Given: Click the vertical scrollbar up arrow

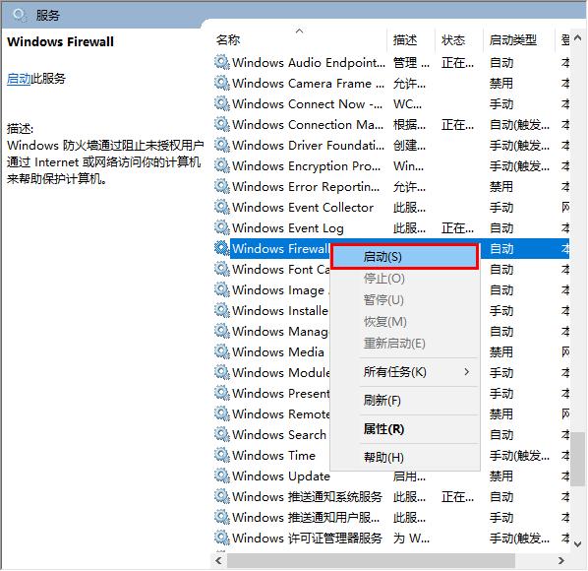Looking at the screenshot, I should click(x=578, y=37).
